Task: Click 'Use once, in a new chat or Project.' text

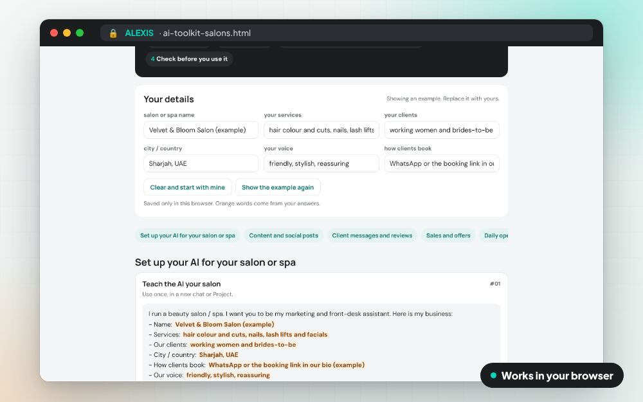Action: point(187,294)
